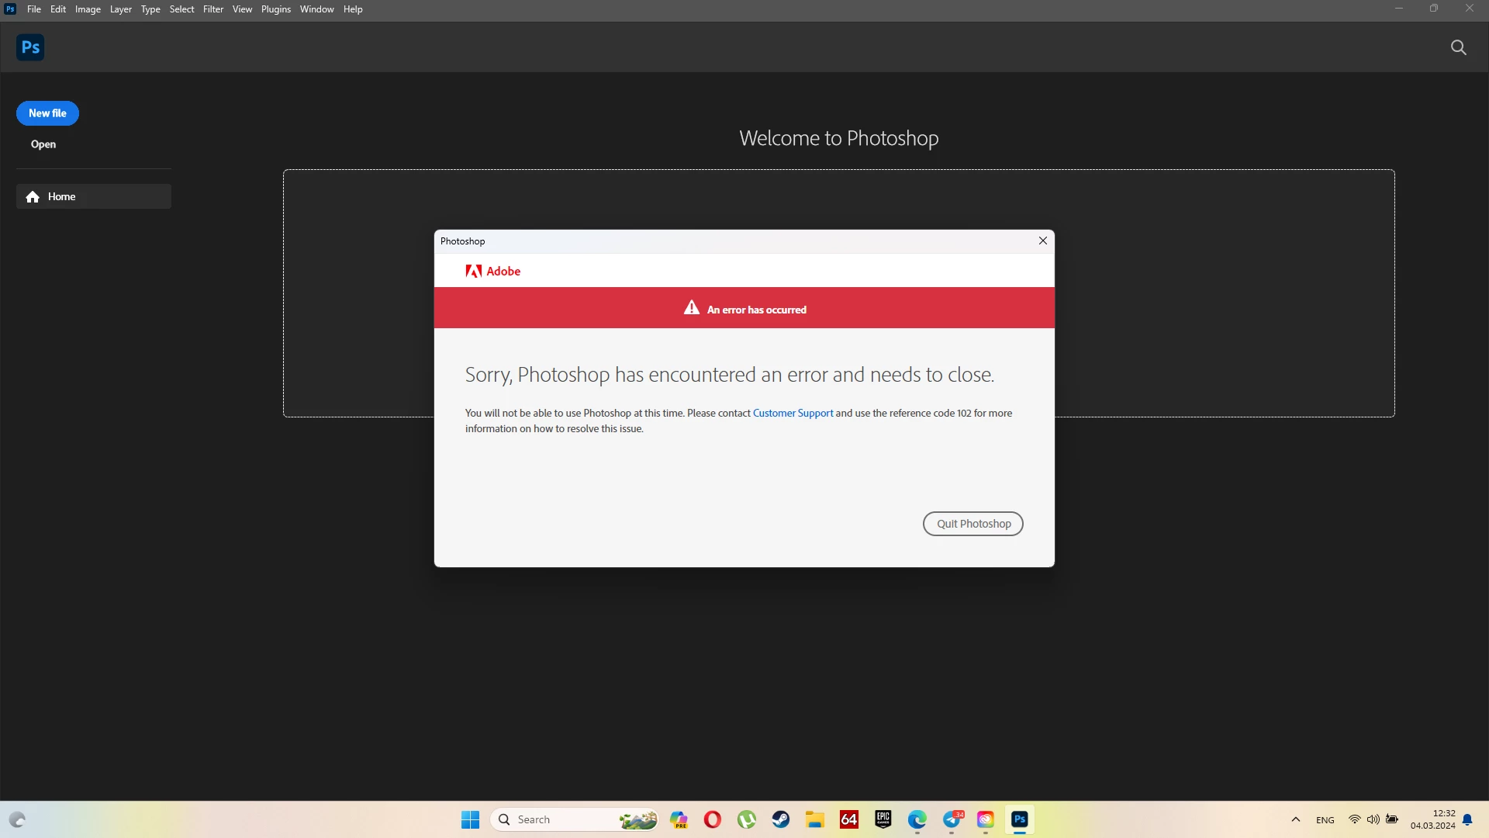Open Telegram from the taskbar

pyautogui.click(x=952, y=819)
